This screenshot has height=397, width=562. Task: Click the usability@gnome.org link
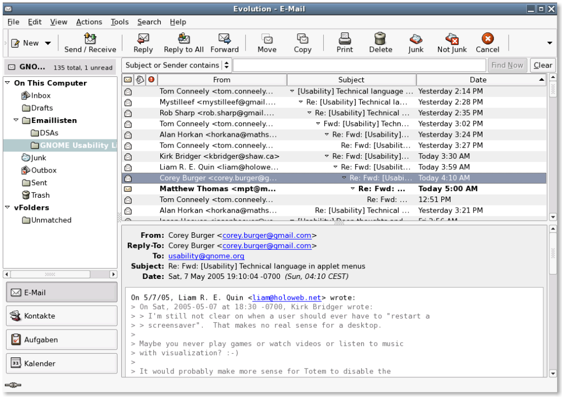tap(206, 256)
